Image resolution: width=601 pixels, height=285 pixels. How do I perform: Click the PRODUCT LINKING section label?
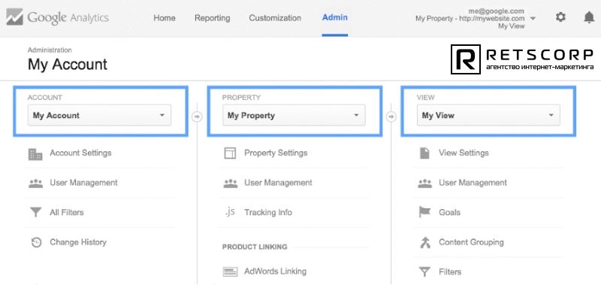(255, 247)
